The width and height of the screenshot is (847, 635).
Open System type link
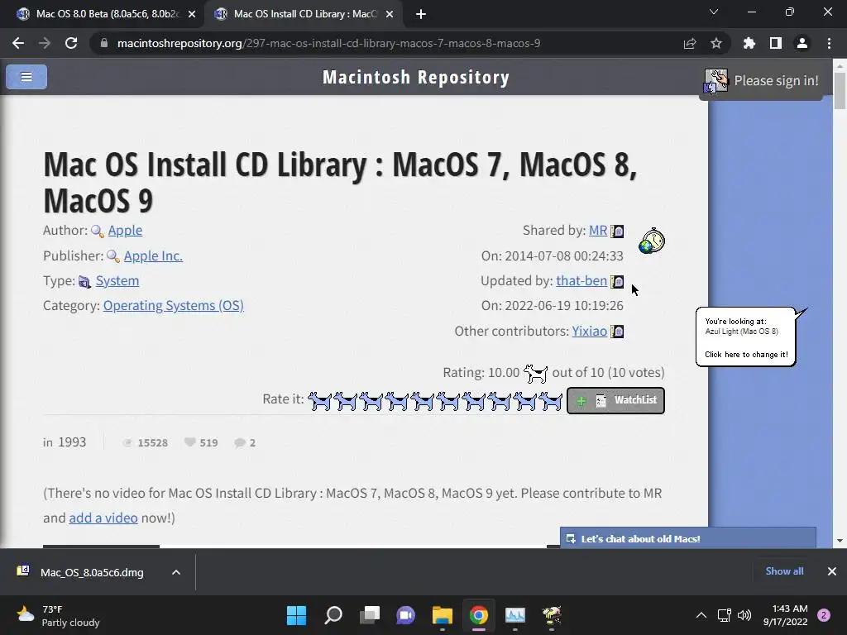117,281
